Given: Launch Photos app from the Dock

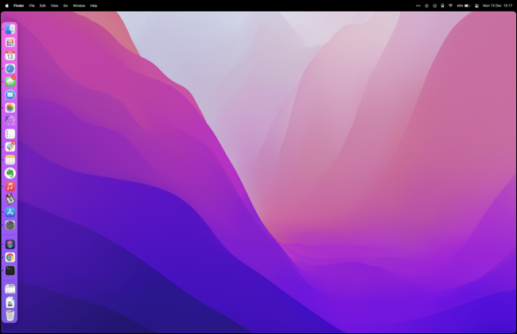Looking at the screenshot, I should click(10, 107).
